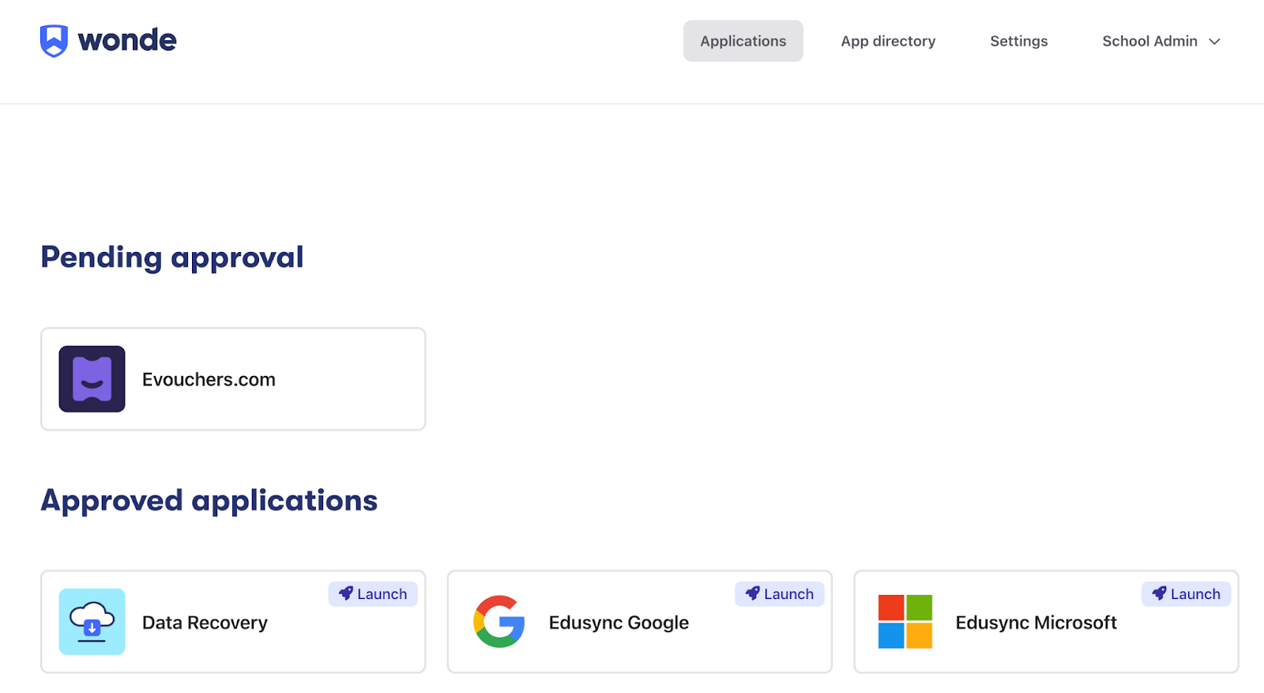Viewport: 1264px width, 693px height.
Task: Click the wonde wordmark text
Action: click(x=127, y=40)
